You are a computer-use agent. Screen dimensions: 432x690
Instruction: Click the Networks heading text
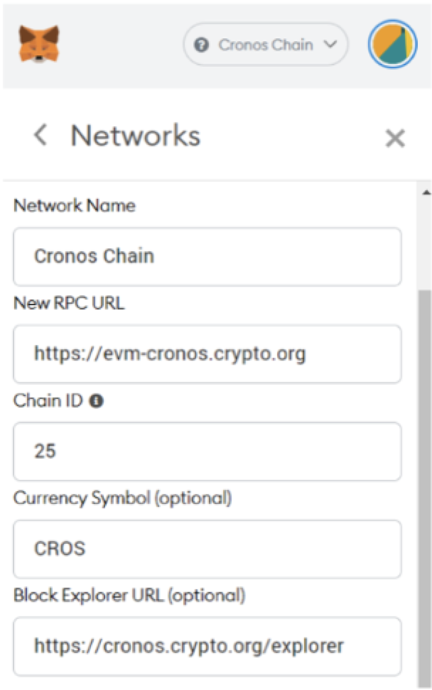pyautogui.click(x=135, y=135)
